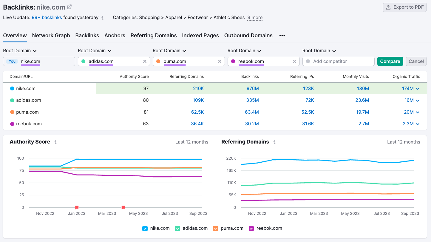Image resolution: width=431 pixels, height=242 pixels.
Task: Switch to the Network Graph tab
Action: click(51, 36)
